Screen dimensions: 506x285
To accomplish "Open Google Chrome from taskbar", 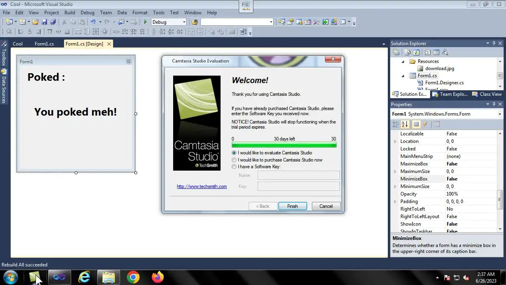I will click(x=133, y=277).
